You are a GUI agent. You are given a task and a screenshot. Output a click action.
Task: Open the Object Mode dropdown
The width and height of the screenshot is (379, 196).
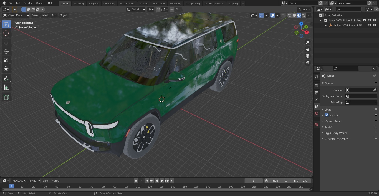coord(16,15)
